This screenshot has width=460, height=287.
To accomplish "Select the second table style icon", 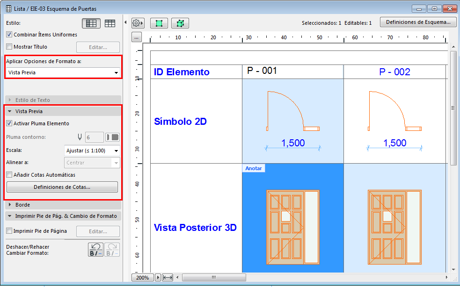I will pos(110,23).
